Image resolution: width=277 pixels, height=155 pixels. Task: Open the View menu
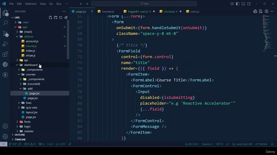tap(43, 4)
